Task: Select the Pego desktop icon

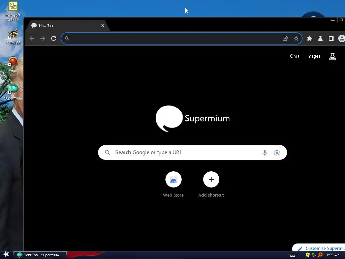Action: [x=13, y=64]
